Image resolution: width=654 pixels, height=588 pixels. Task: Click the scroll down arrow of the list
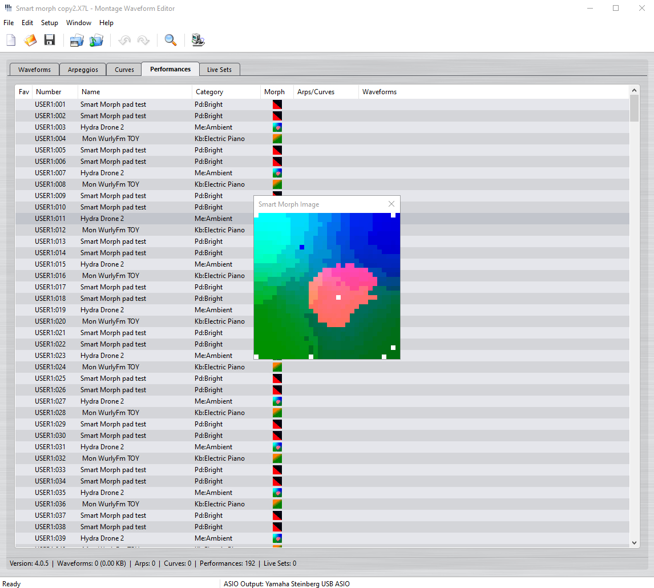point(634,543)
